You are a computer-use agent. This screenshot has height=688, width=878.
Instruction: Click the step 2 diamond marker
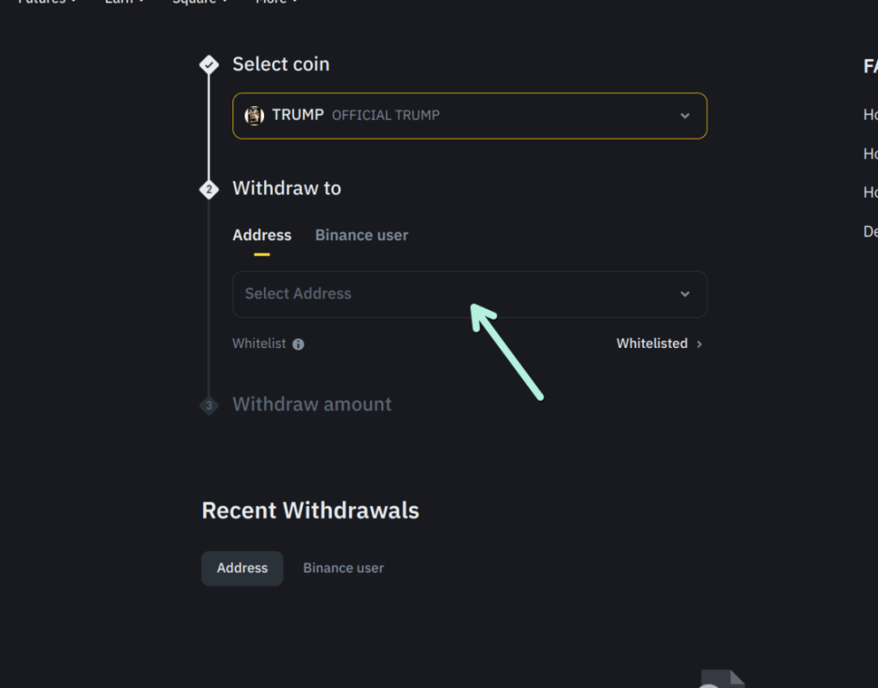coord(208,188)
